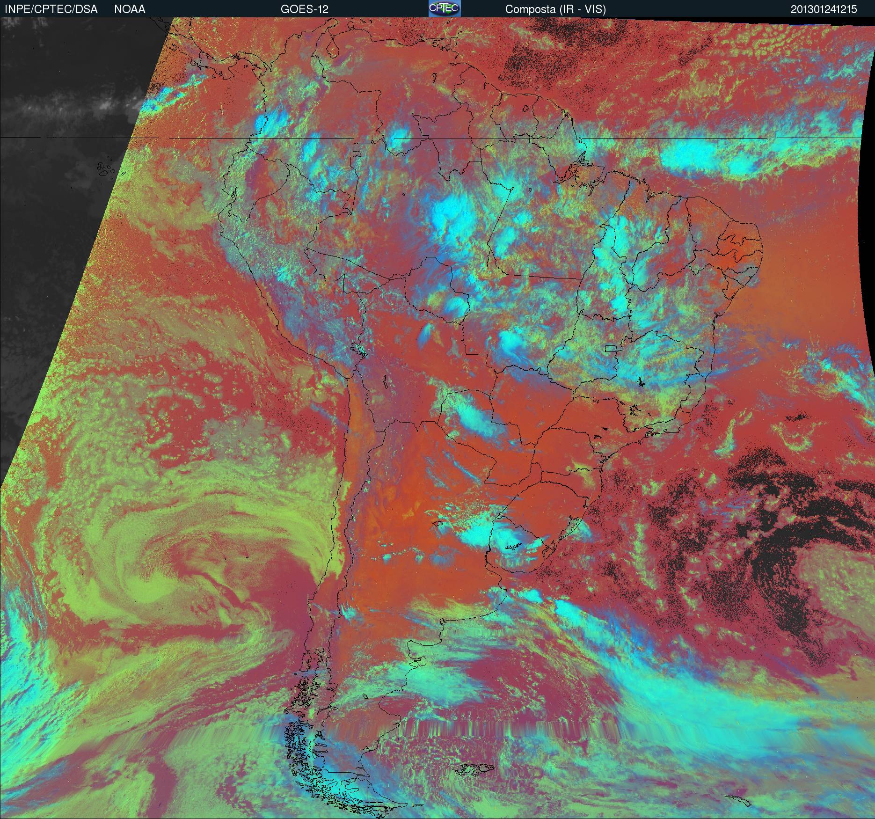Click the INPE/CPTEC/DSA header label
The image size is (875, 819).
click(x=51, y=9)
